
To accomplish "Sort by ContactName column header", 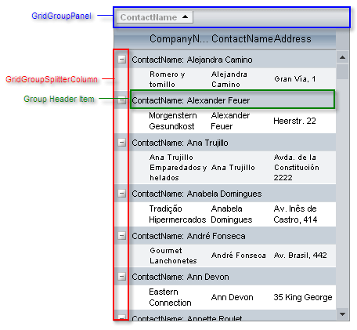I will click(x=243, y=39).
